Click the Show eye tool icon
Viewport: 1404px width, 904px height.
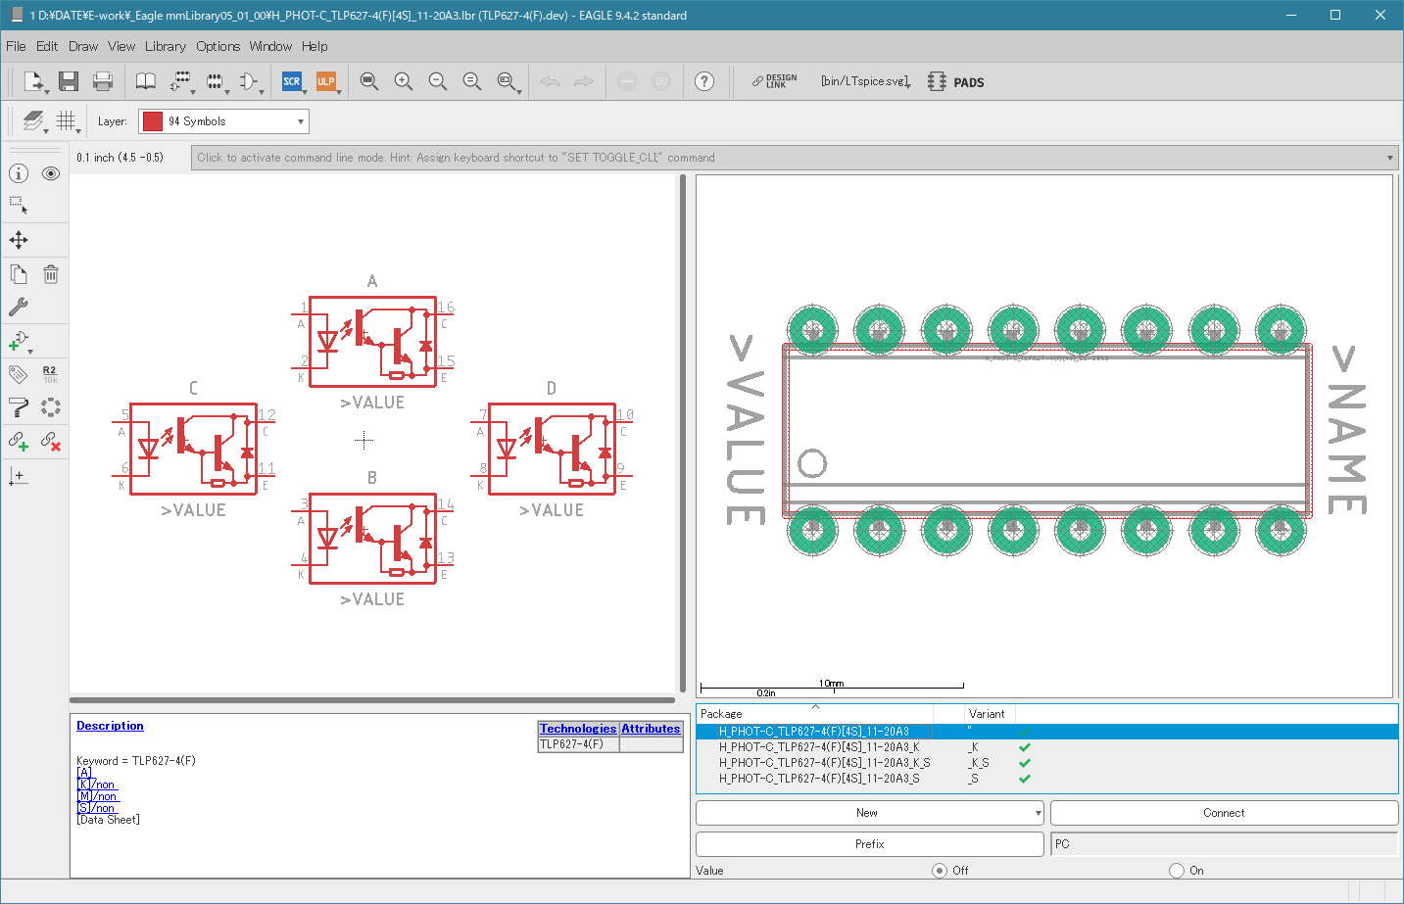click(x=51, y=173)
